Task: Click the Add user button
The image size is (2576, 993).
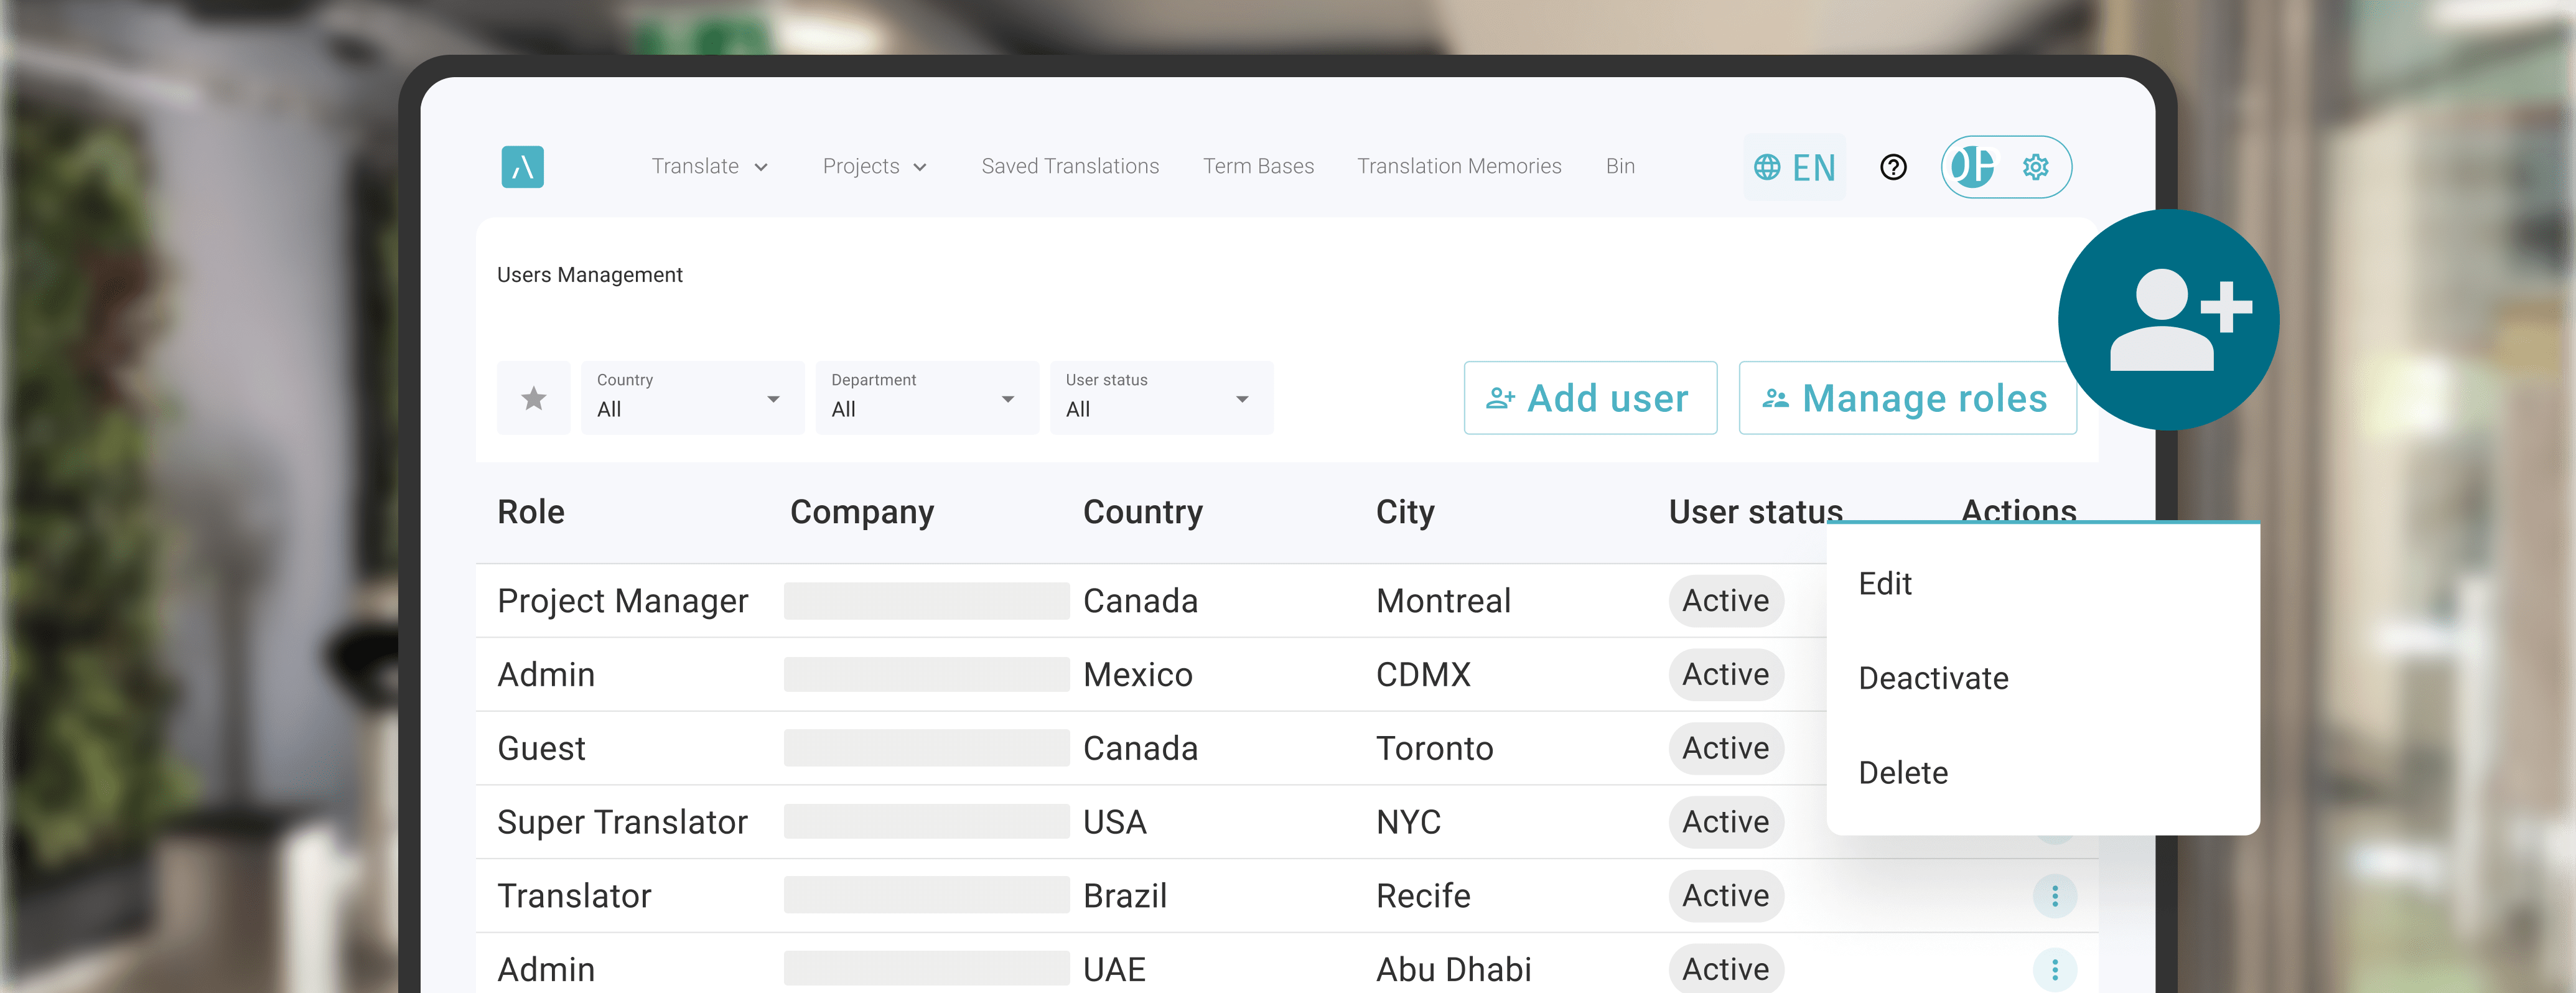Action: [1590, 398]
